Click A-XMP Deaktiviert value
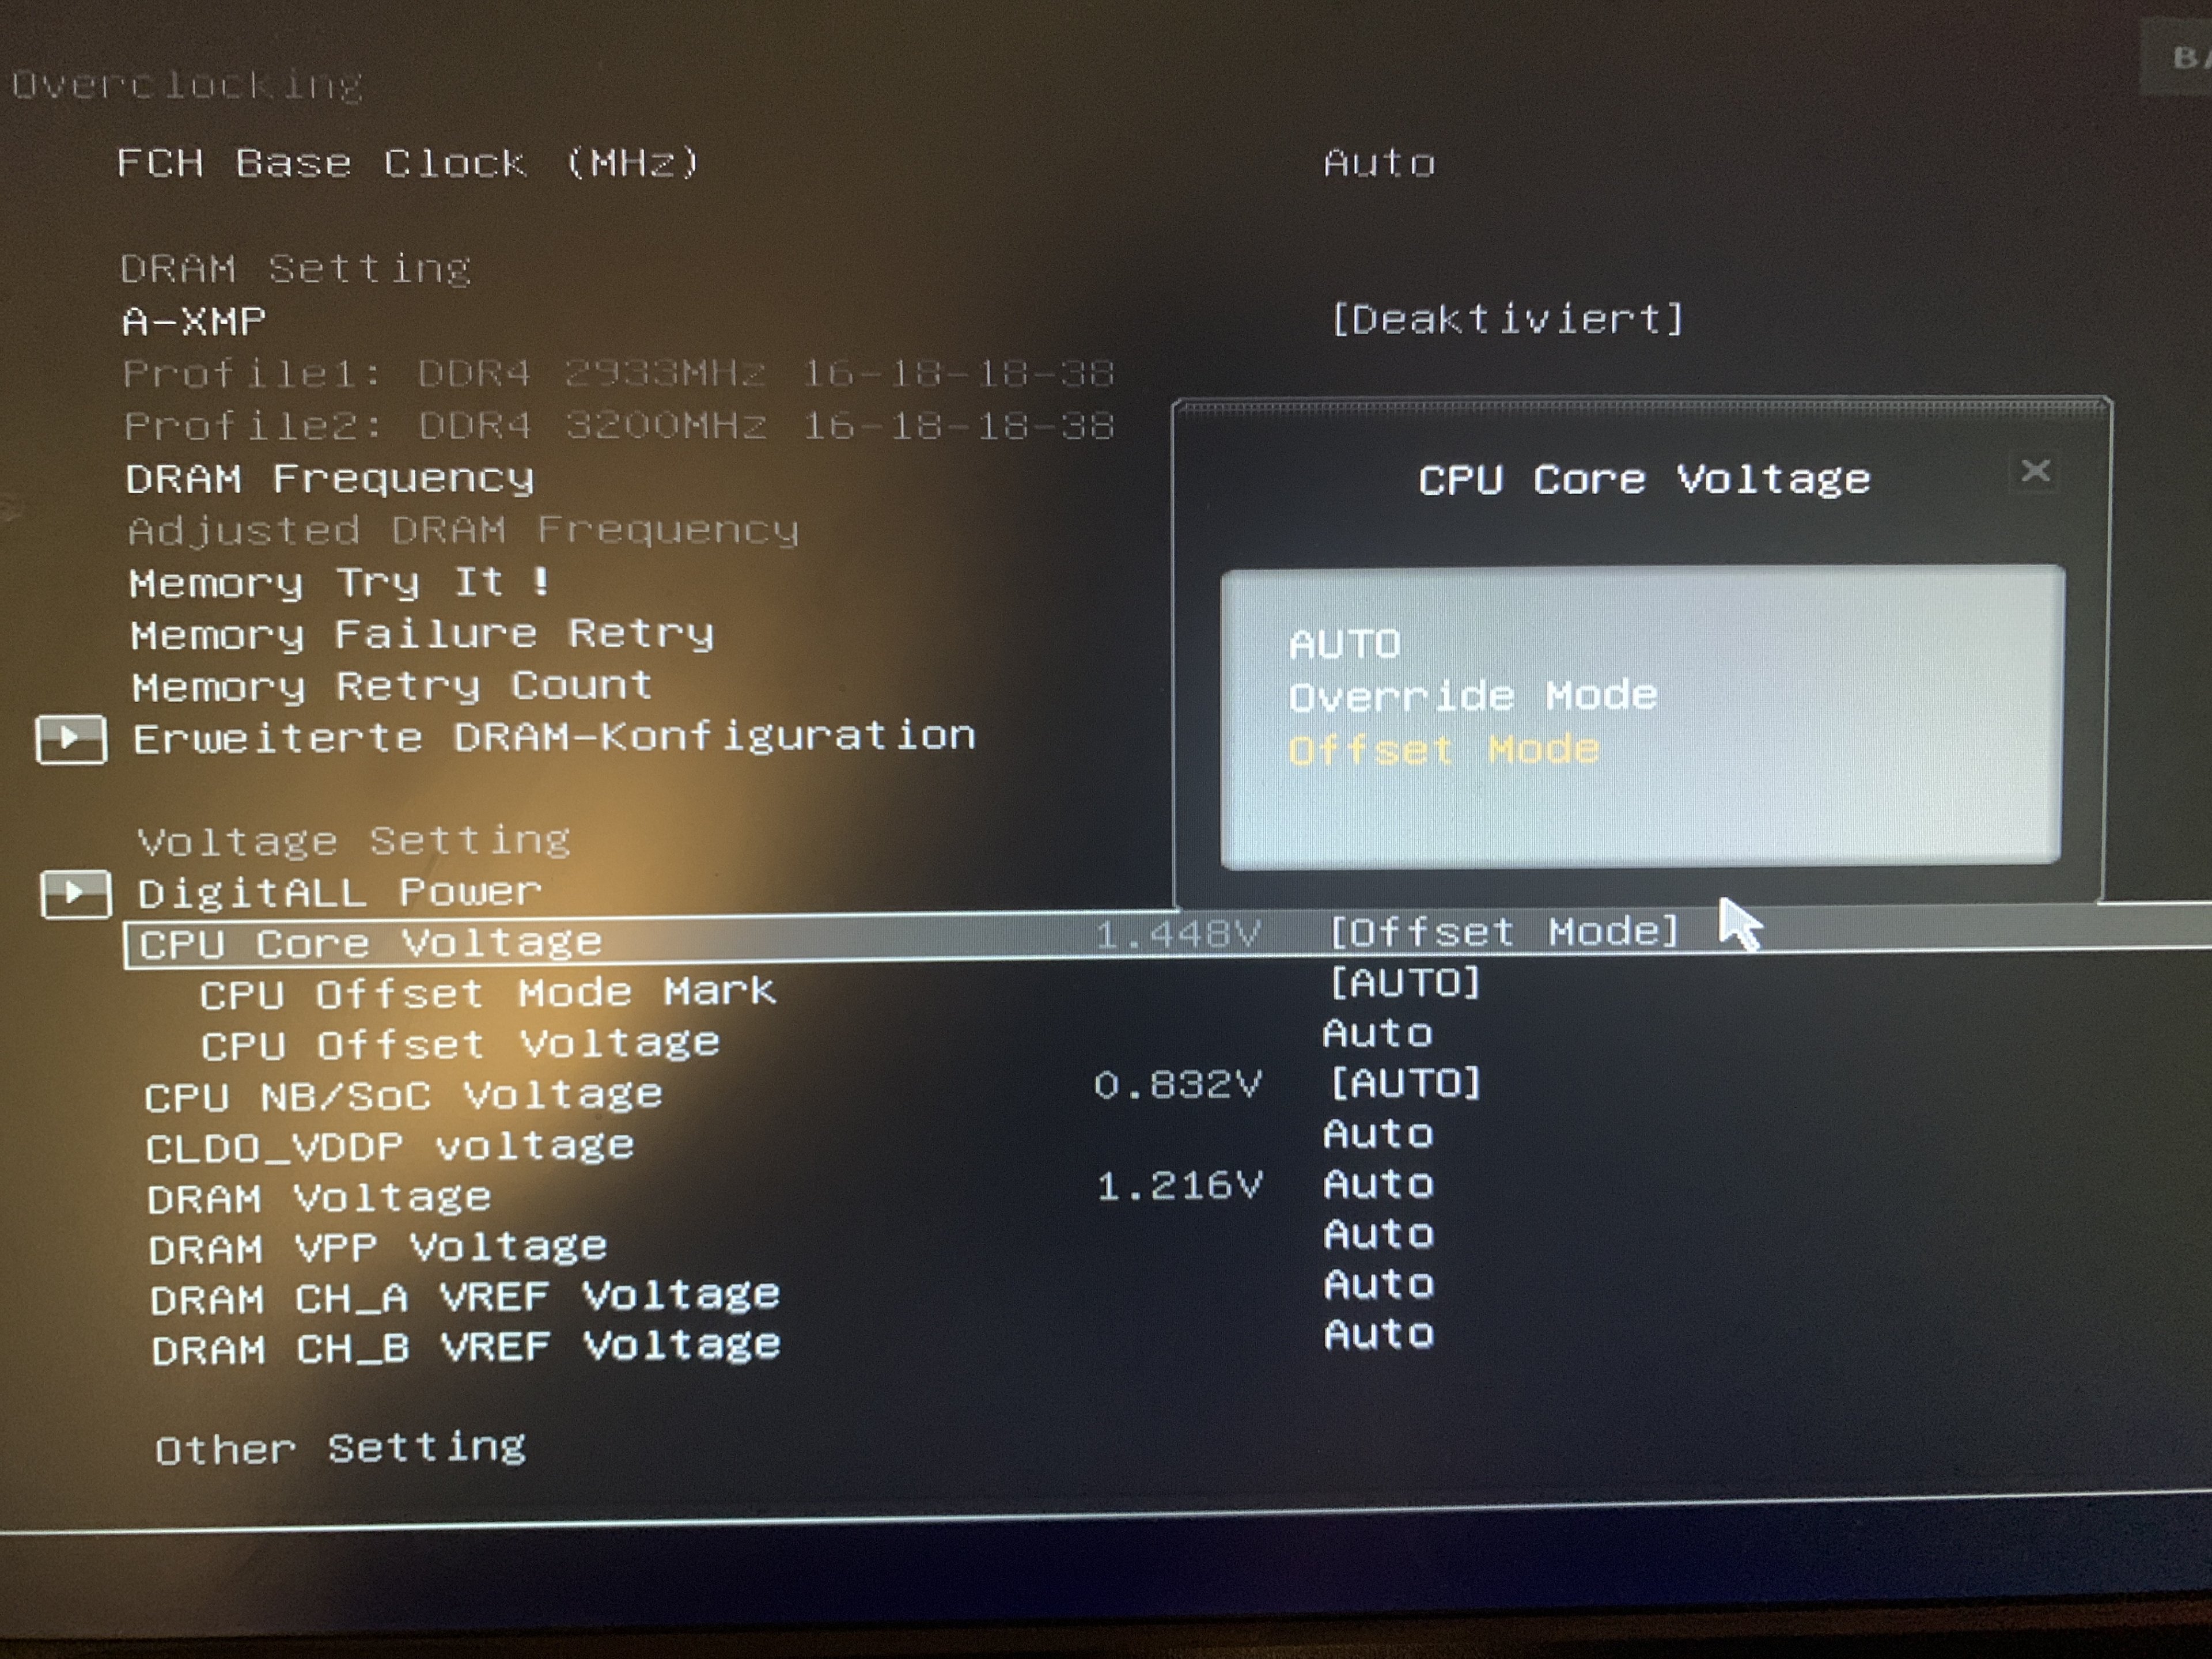 [x=1507, y=320]
